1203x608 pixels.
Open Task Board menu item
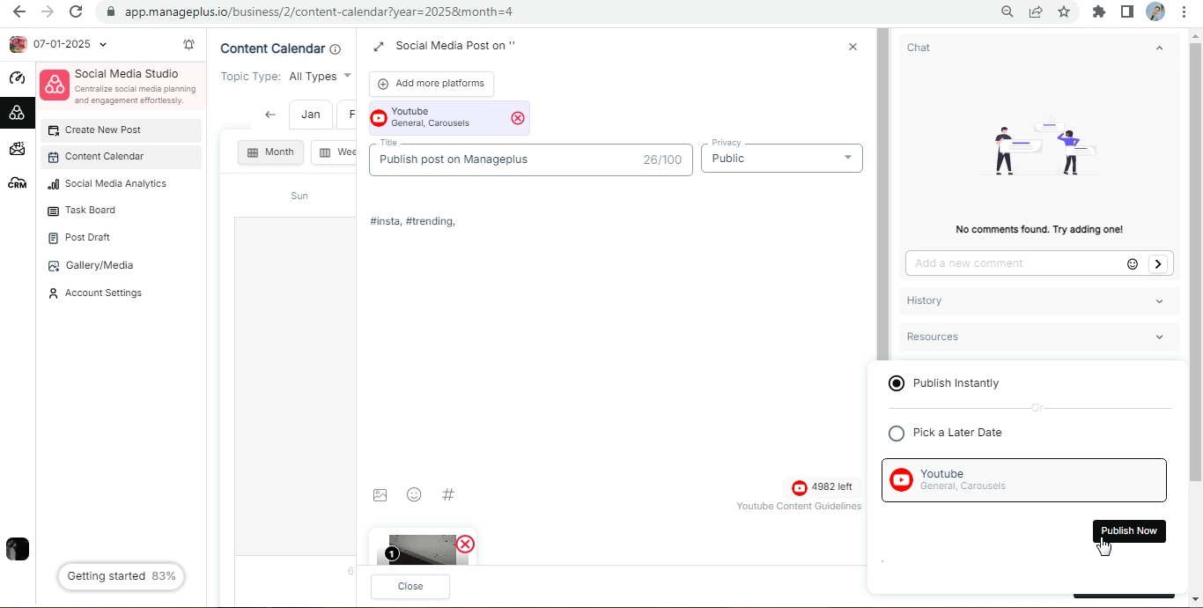pos(122,211)
